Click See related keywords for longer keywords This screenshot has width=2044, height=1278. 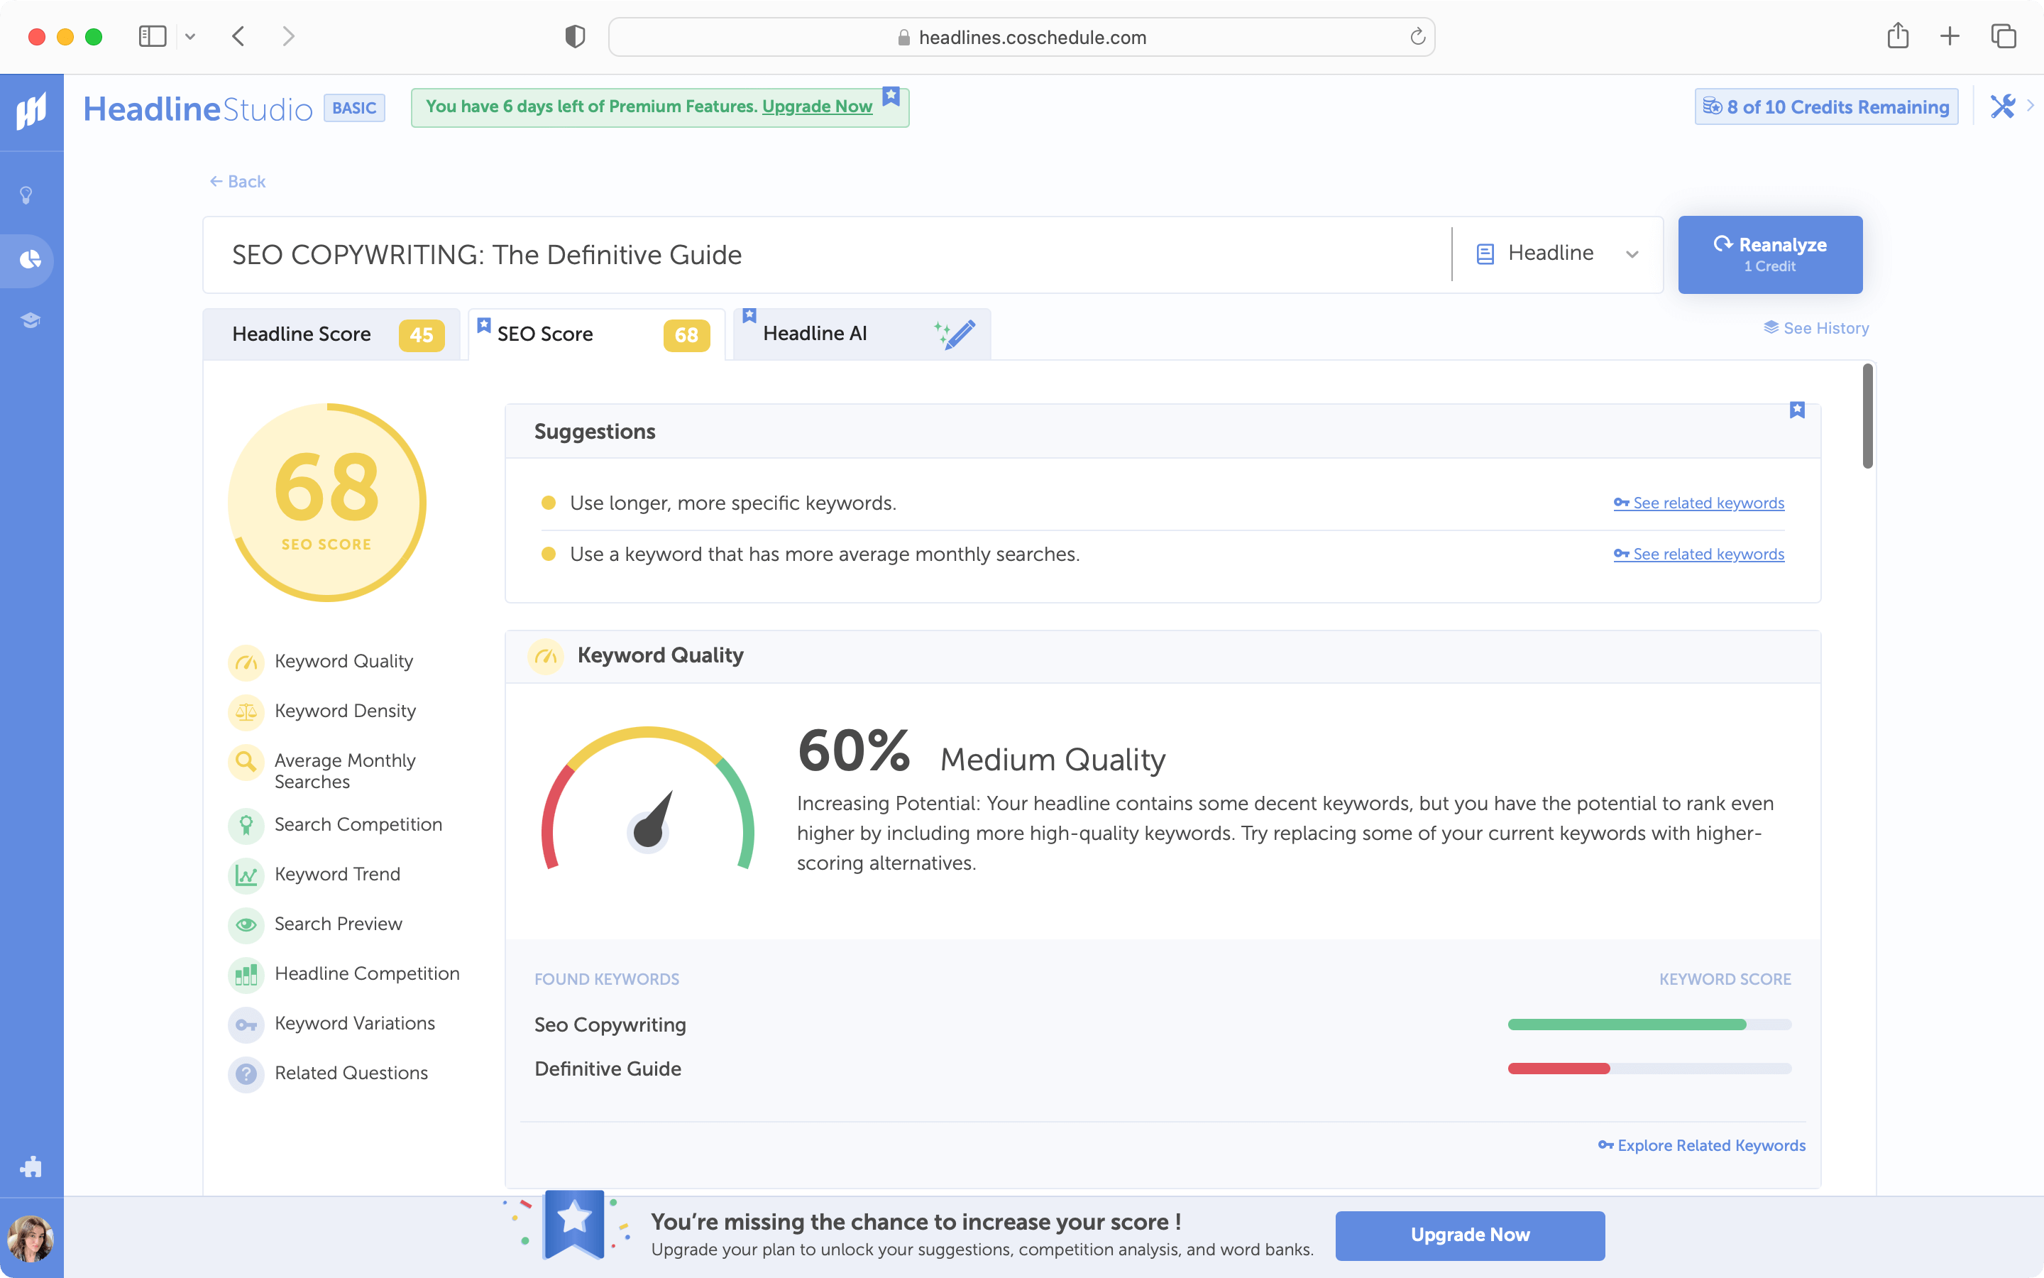[1698, 503]
